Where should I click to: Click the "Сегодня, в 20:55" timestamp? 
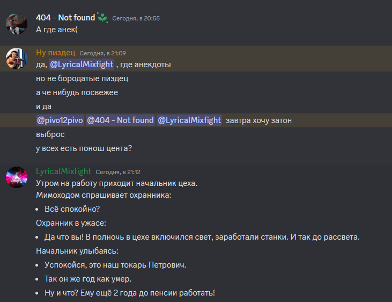(136, 18)
